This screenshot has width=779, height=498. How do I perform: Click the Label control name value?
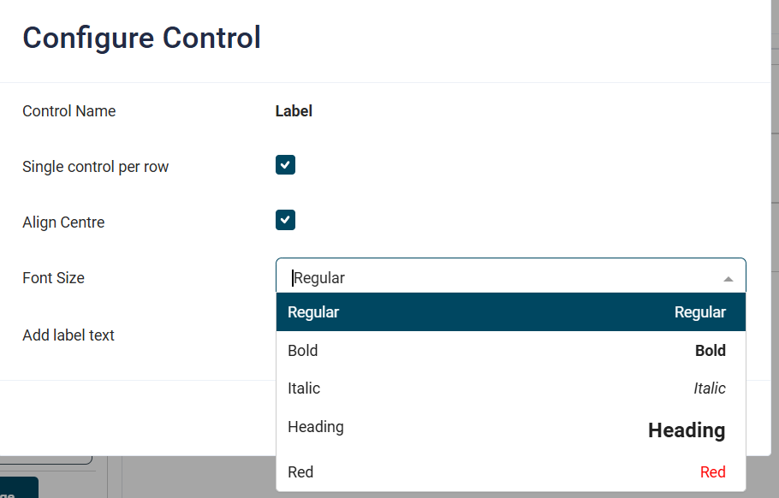294,111
